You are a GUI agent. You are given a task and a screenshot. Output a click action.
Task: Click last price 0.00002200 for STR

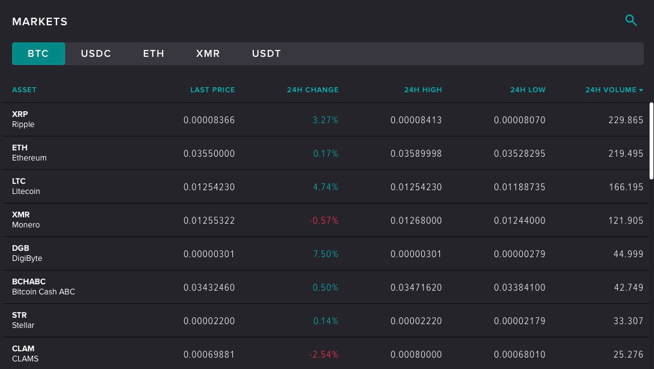click(209, 321)
